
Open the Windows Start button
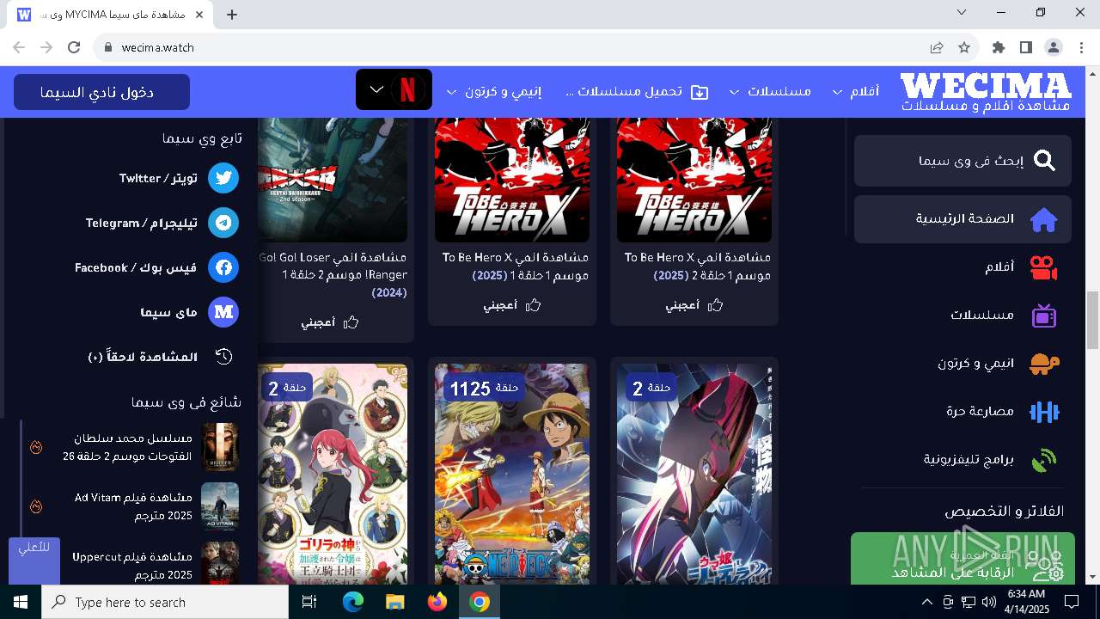(x=21, y=603)
